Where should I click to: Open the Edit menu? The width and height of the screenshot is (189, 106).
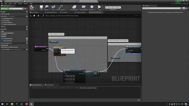point(6,4)
